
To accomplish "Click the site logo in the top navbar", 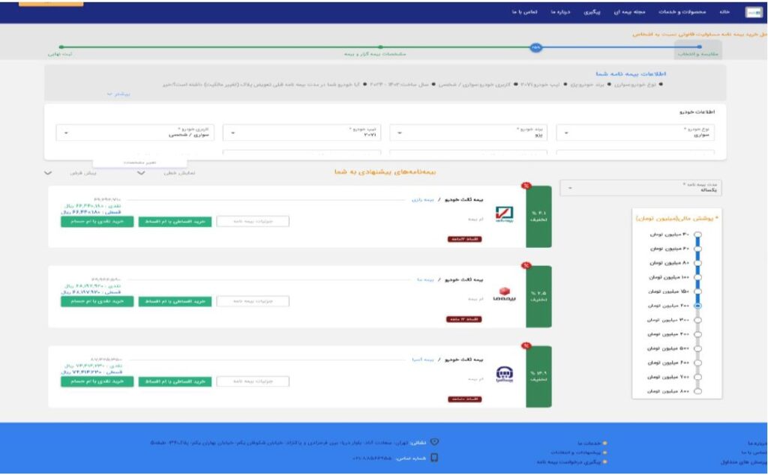I will pos(752,12).
